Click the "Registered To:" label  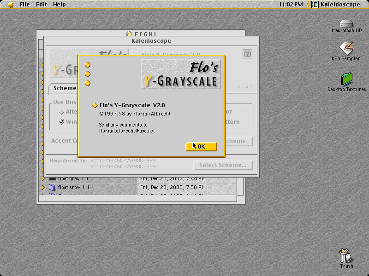point(68,161)
